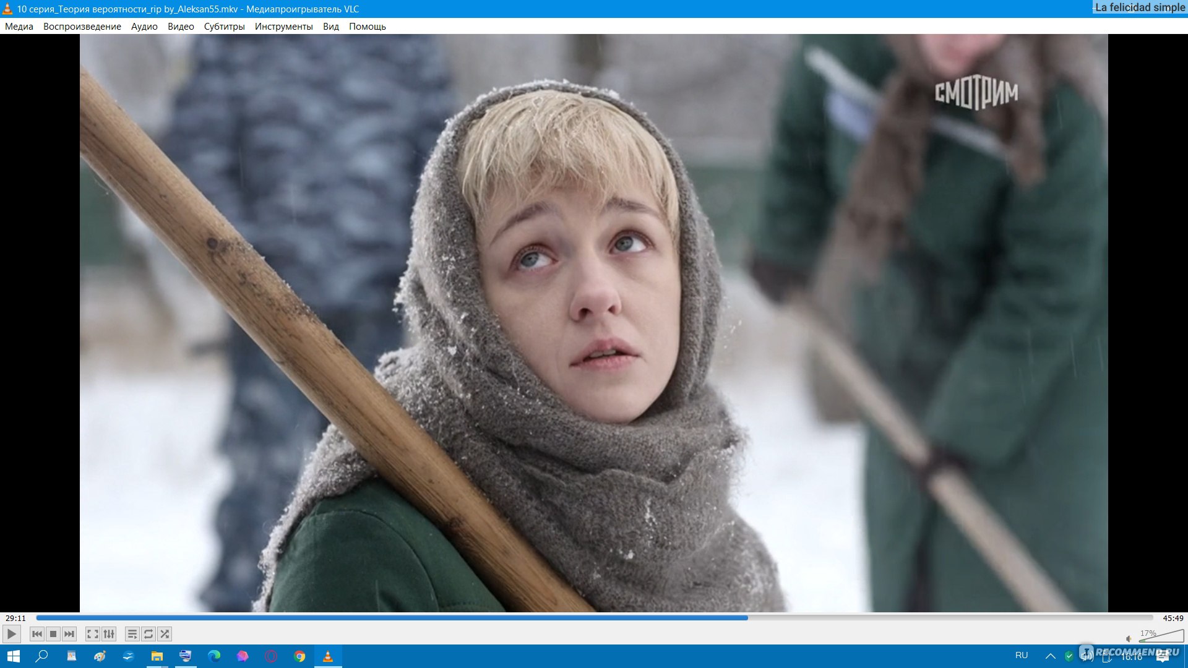The image size is (1188, 668).
Task: Skip to the next media item
Action: [x=69, y=634]
